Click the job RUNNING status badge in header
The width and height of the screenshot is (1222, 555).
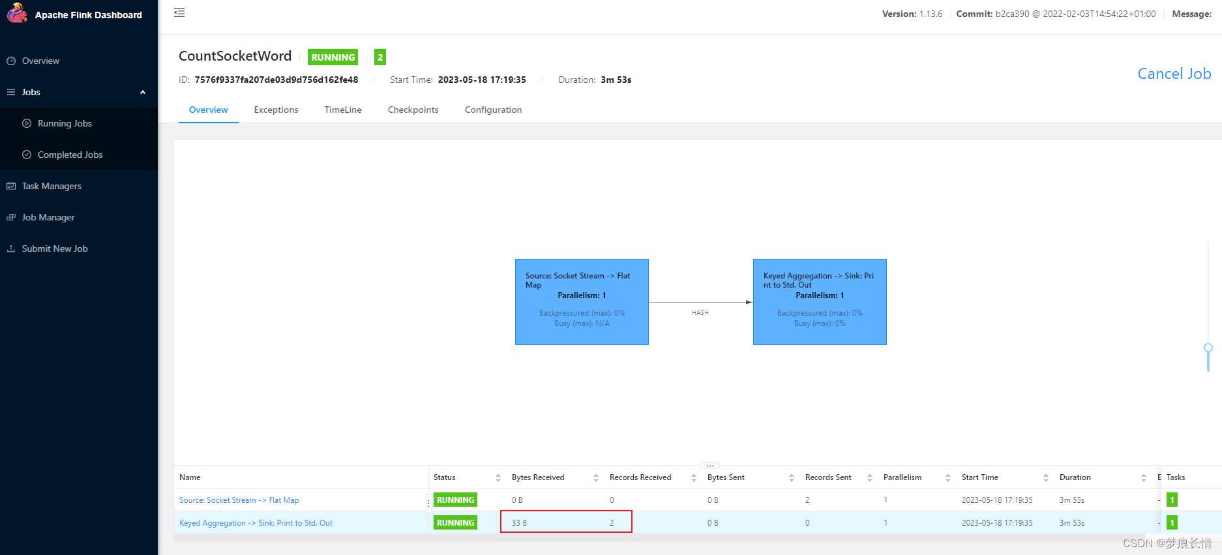click(333, 57)
